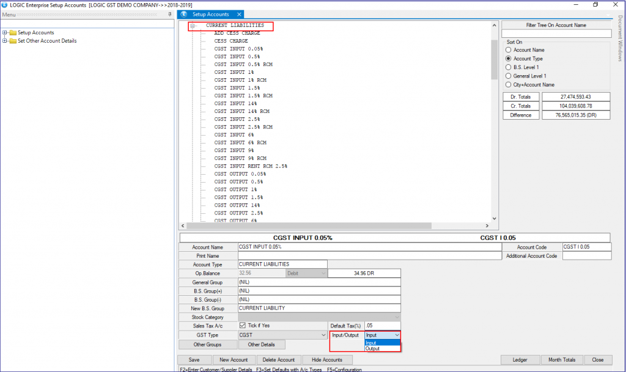Select the City+Account Name sort option

coord(508,84)
